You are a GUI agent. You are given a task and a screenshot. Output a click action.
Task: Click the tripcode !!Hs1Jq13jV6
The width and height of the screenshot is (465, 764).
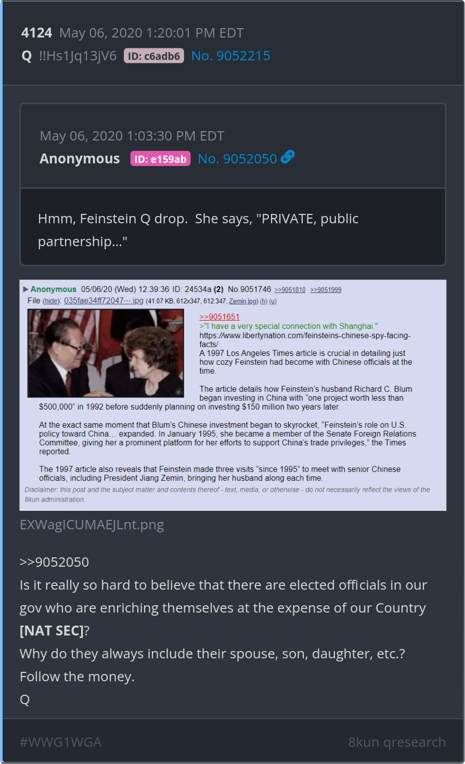click(78, 56)
